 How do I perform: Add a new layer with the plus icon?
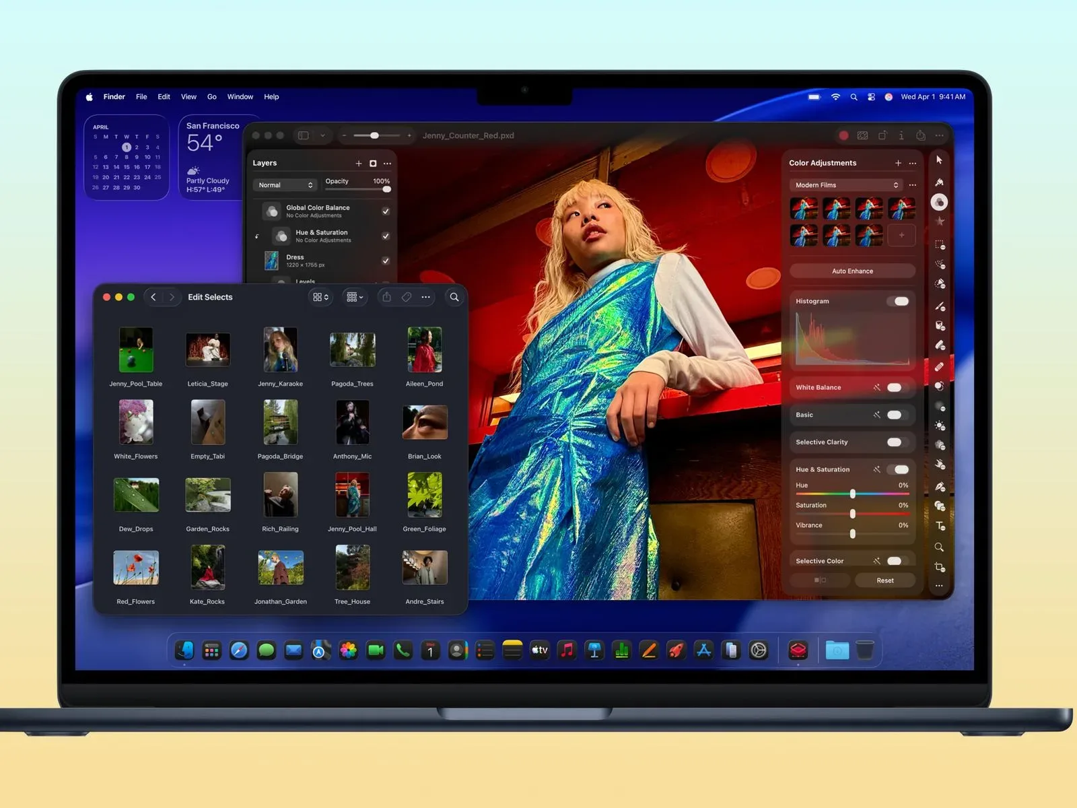click(x=359, y=163)
